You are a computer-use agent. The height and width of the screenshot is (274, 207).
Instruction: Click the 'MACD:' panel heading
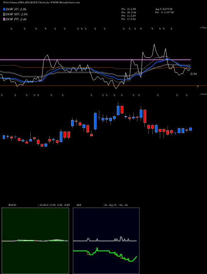click(12, 205)
